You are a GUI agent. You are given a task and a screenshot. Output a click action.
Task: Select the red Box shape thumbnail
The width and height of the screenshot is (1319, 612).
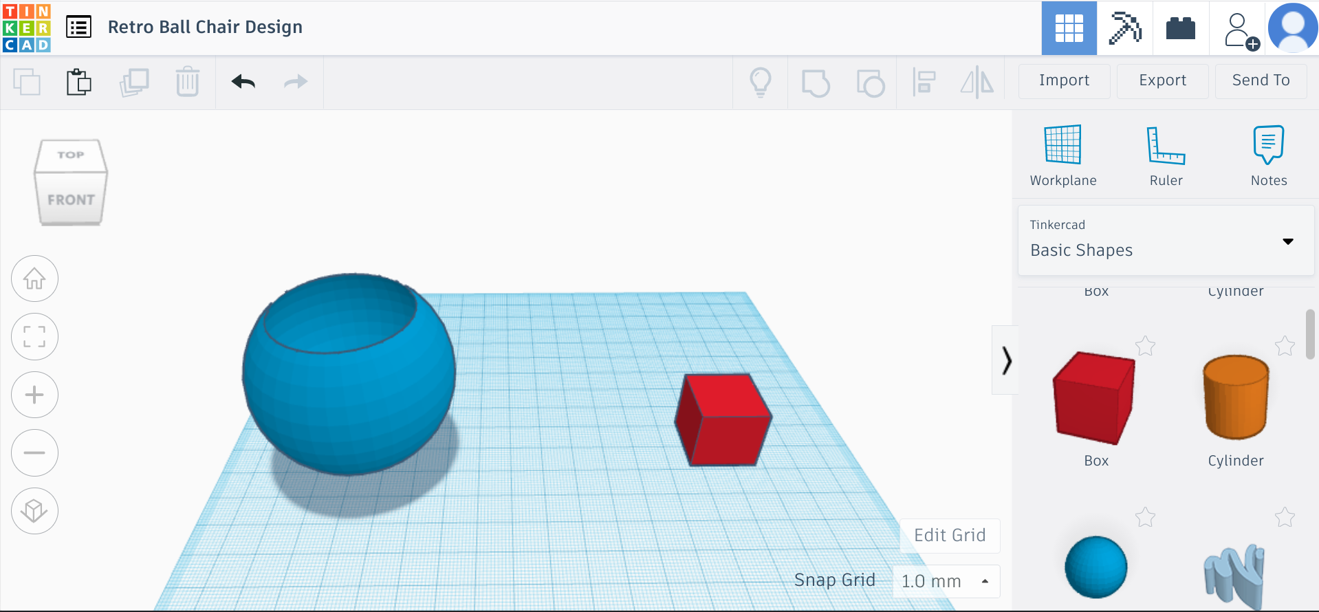point(1094,397)
